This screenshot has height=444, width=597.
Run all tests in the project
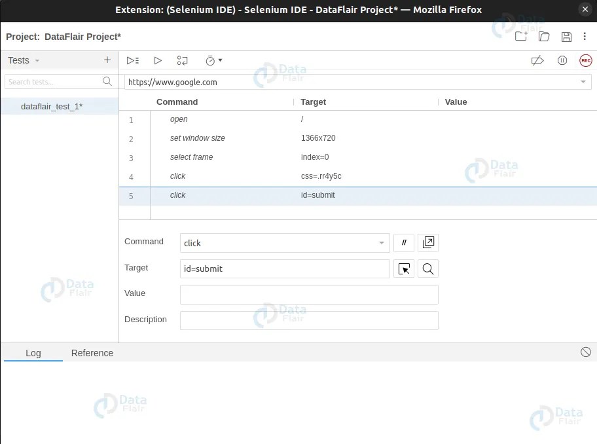[133, 60]
